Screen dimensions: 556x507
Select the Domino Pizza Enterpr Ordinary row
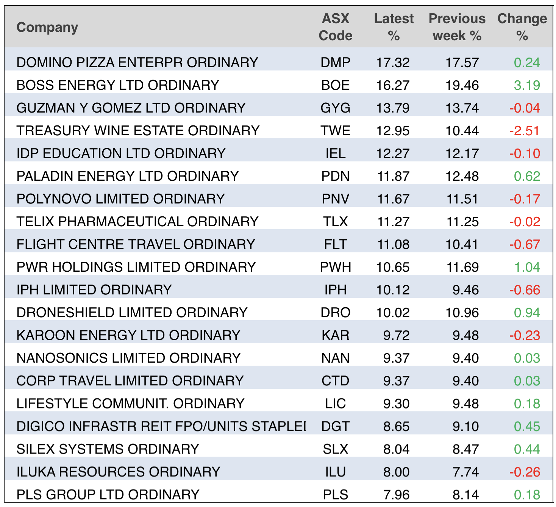coord(137,63)
